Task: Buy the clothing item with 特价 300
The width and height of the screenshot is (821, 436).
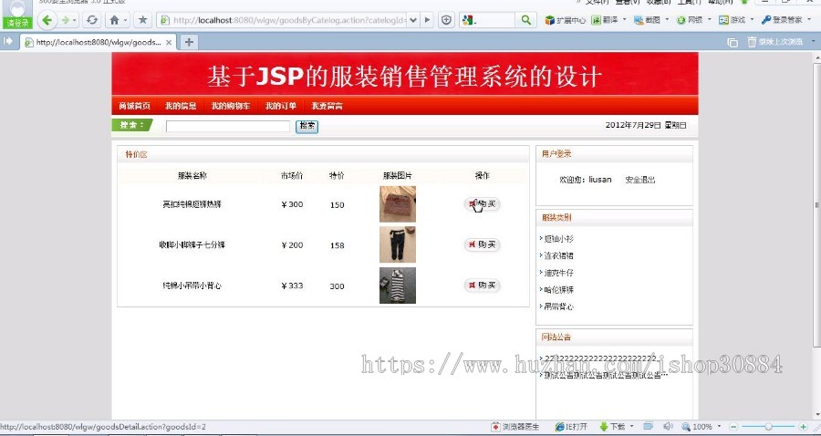Action: (483, 285)
